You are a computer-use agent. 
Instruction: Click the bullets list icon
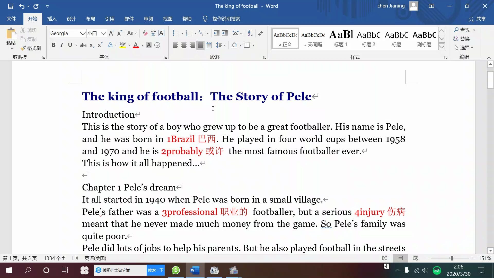[x=176, y=33]
